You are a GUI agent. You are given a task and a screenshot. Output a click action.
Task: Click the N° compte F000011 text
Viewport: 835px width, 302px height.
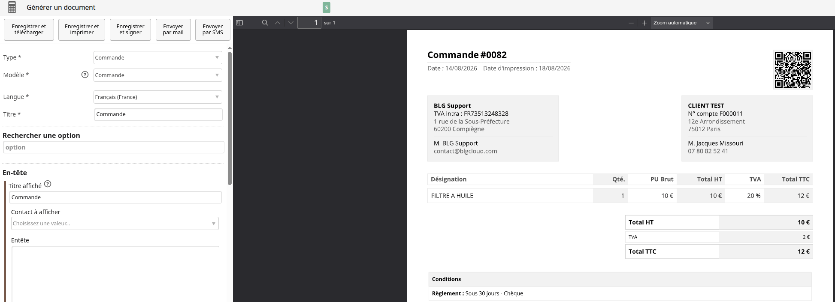[715, 114]
